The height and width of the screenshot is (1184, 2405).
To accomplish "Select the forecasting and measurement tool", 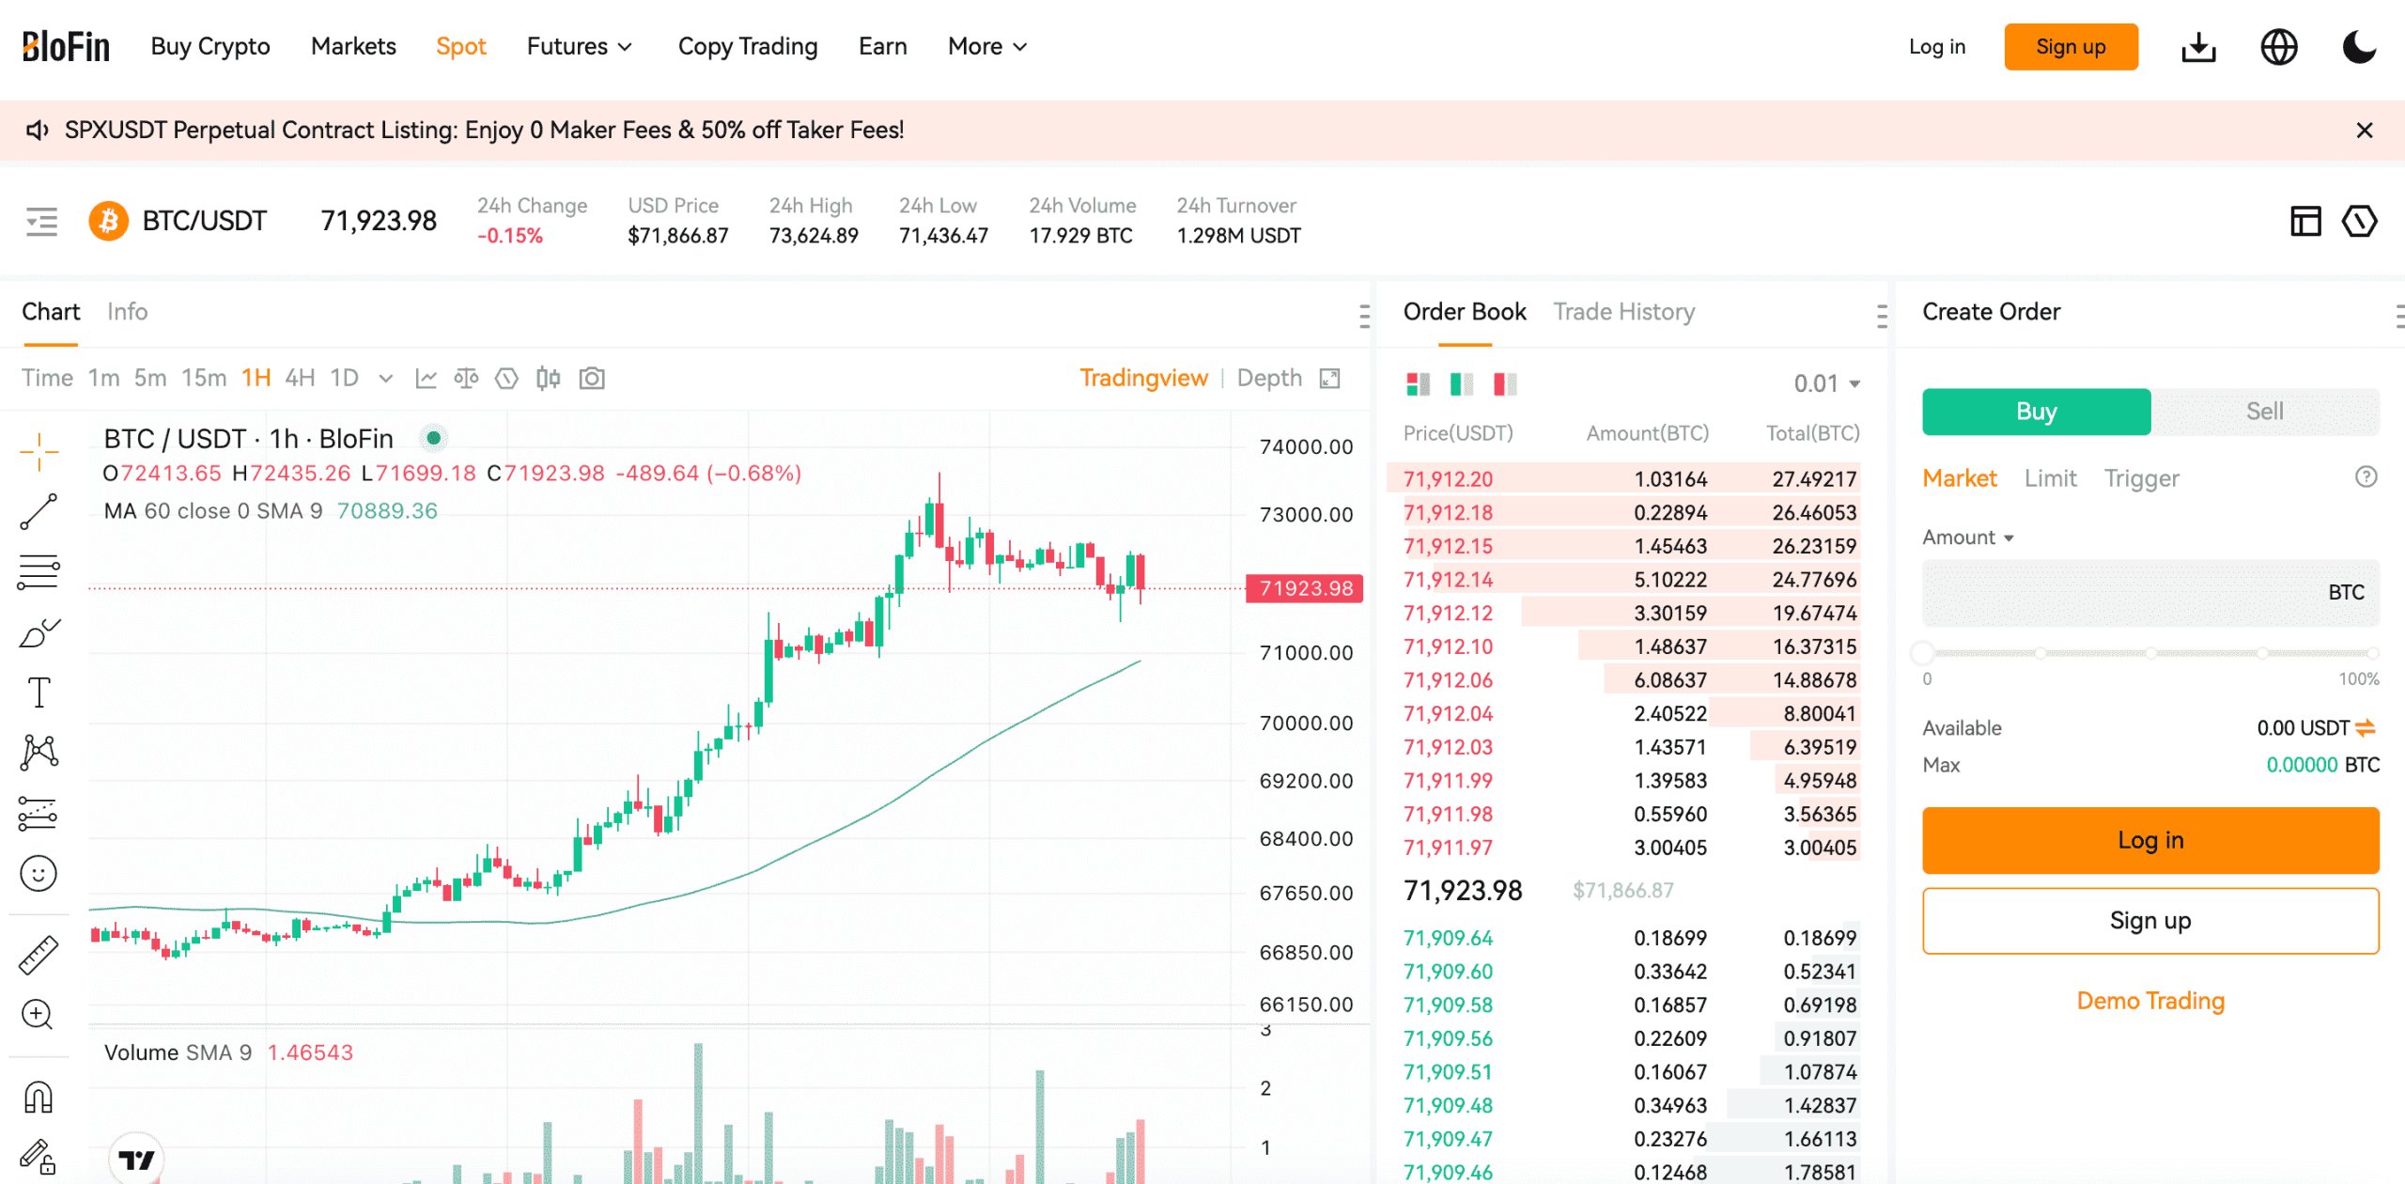I will [x=39, y=814].
